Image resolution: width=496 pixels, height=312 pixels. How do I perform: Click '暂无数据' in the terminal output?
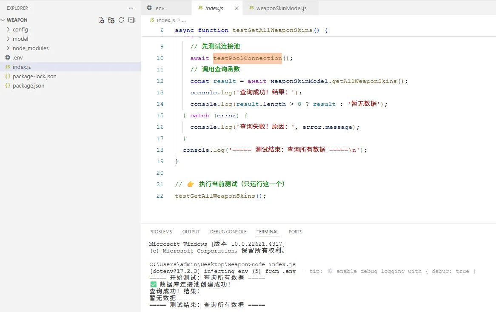coord(162,298)
